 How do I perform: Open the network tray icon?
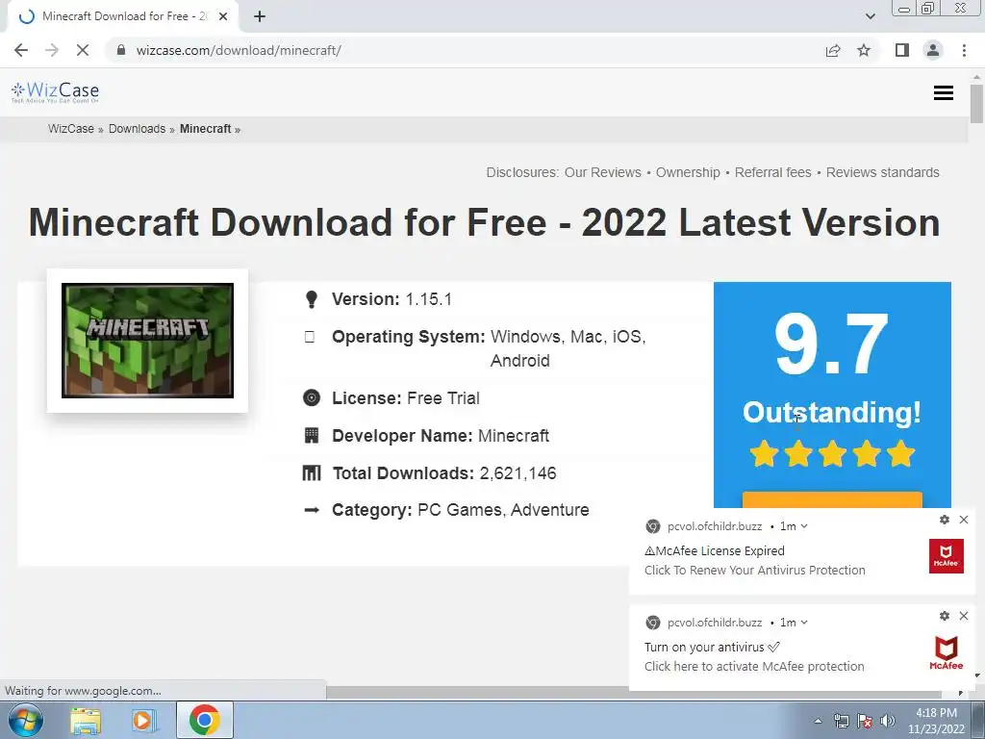[x=841, y=721]
